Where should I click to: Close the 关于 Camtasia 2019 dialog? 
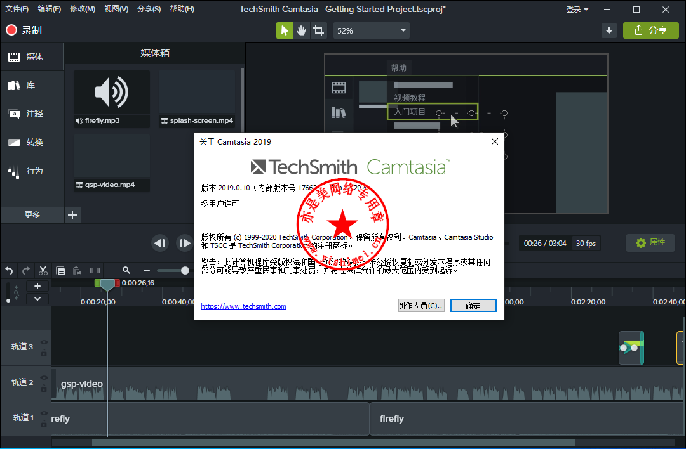coord(494,141)
